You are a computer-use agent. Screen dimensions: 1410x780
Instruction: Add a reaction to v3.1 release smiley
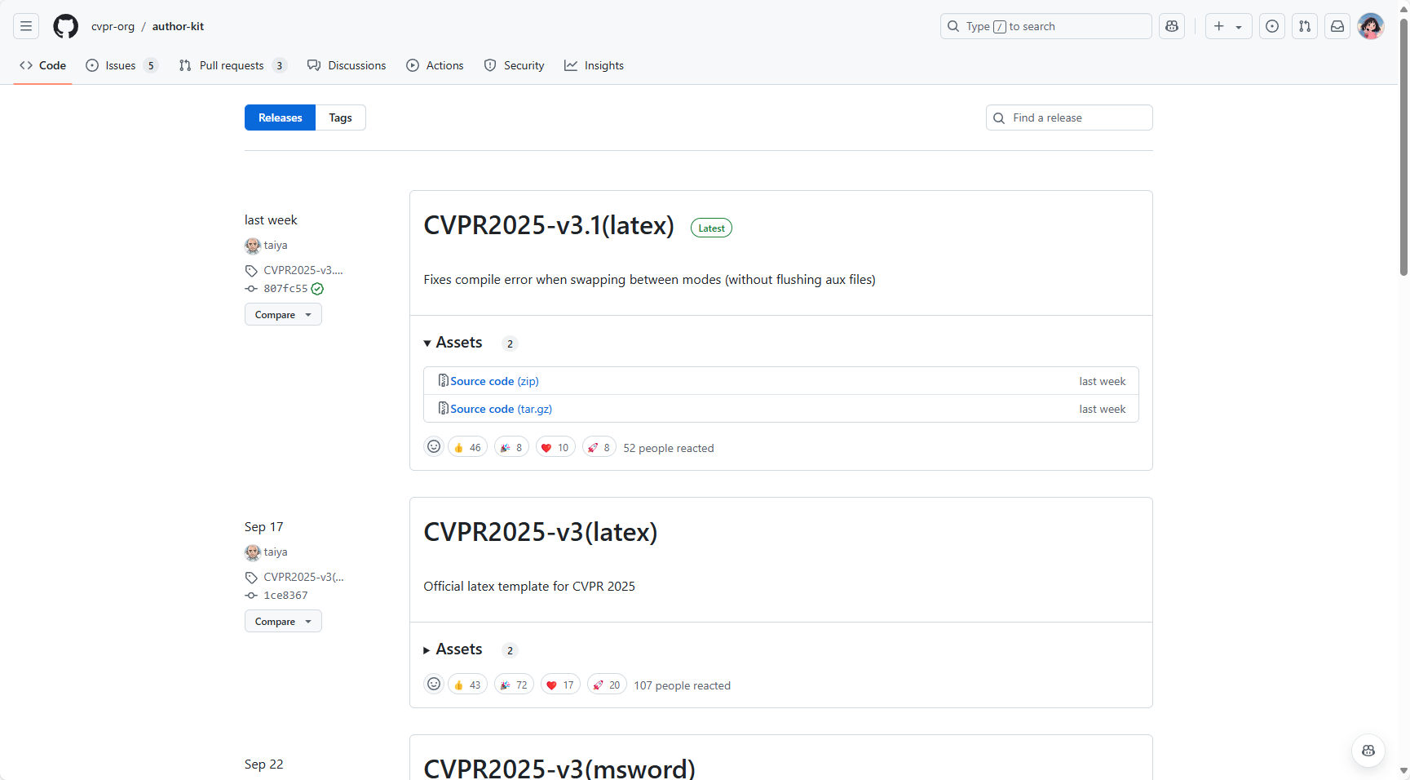coord(434,446)
